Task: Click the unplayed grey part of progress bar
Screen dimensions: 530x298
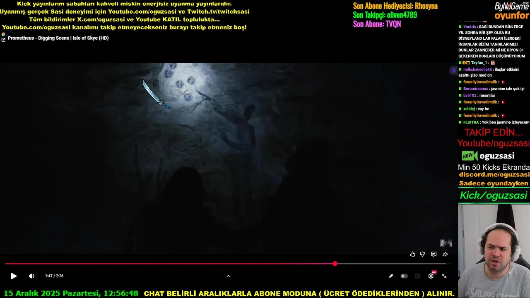Action: pos(391,264)
